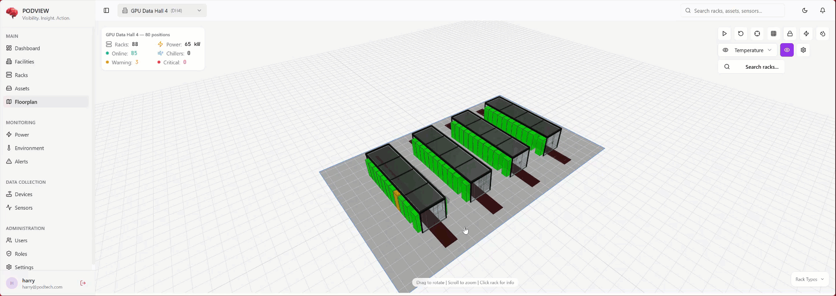Screen dimensions: 836x296
Task: Click the Warning count 3
Action: (x=137, y=63)
